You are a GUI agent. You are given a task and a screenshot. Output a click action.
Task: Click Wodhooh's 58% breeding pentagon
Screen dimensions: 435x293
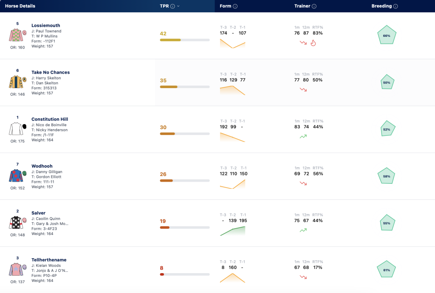coord(387,176)
